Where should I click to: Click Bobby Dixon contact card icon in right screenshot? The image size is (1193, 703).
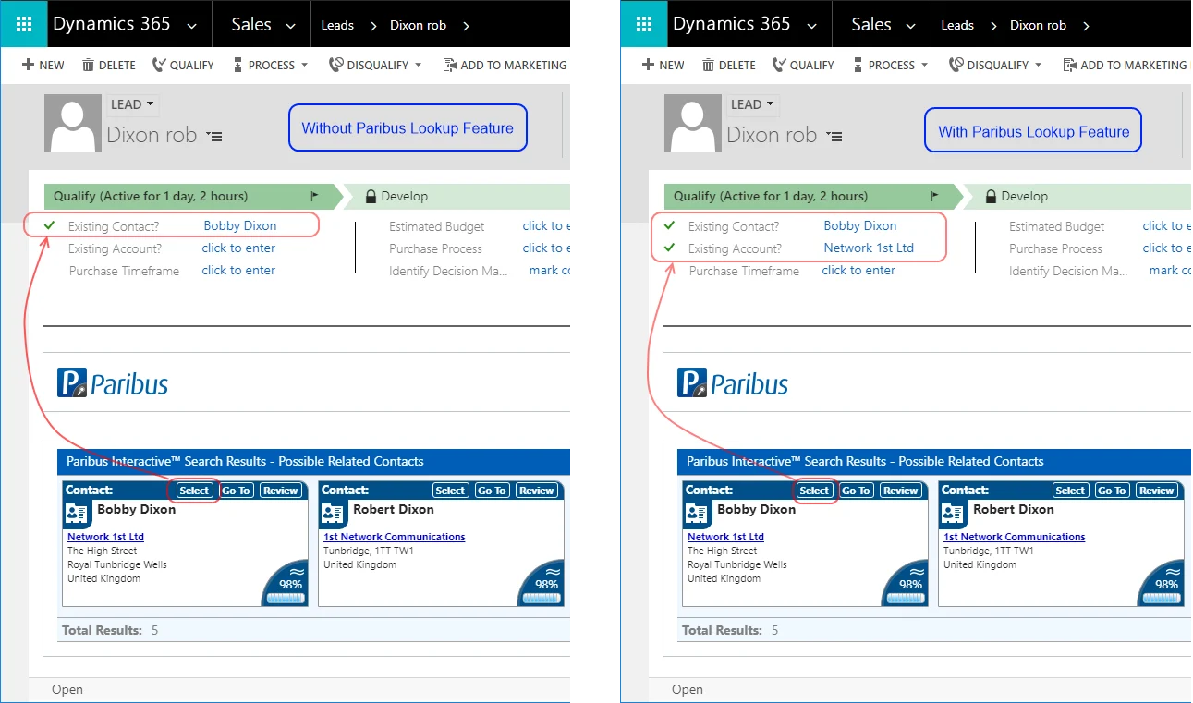tap(697, 515)
